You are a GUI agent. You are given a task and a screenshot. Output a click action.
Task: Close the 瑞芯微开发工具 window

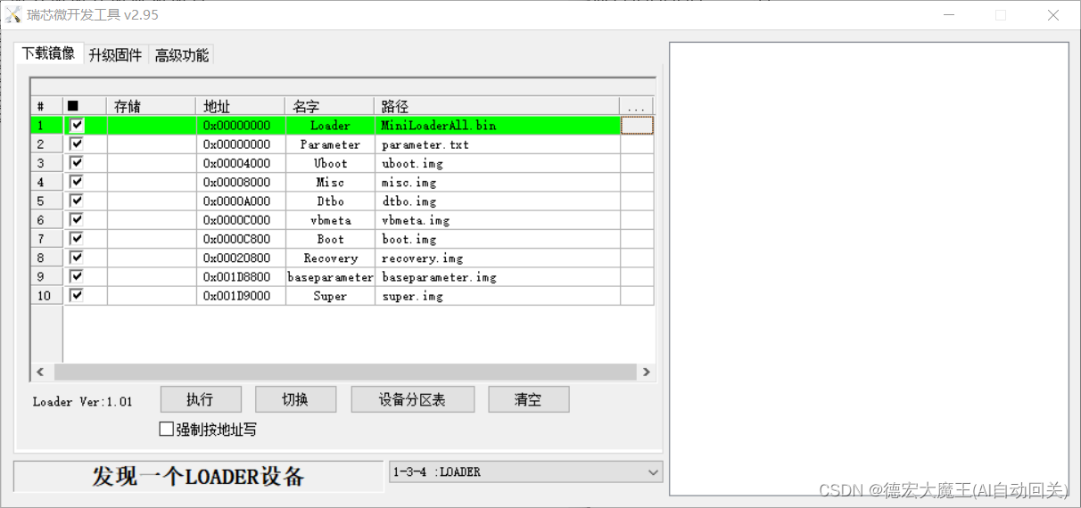(1052, 15)
